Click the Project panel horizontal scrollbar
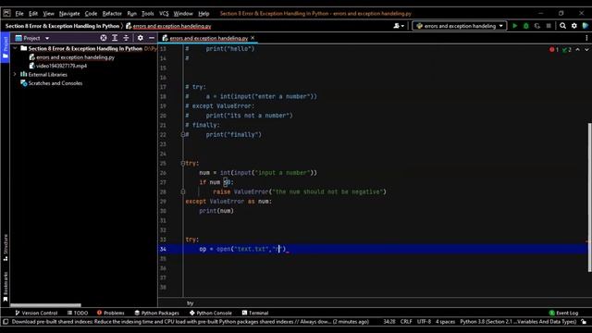 click(x=45, y=305)
